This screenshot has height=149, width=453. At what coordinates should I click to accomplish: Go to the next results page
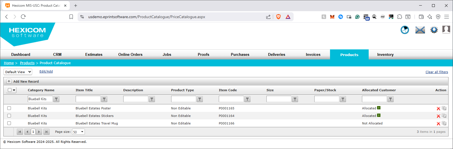[x=39, y=132]
